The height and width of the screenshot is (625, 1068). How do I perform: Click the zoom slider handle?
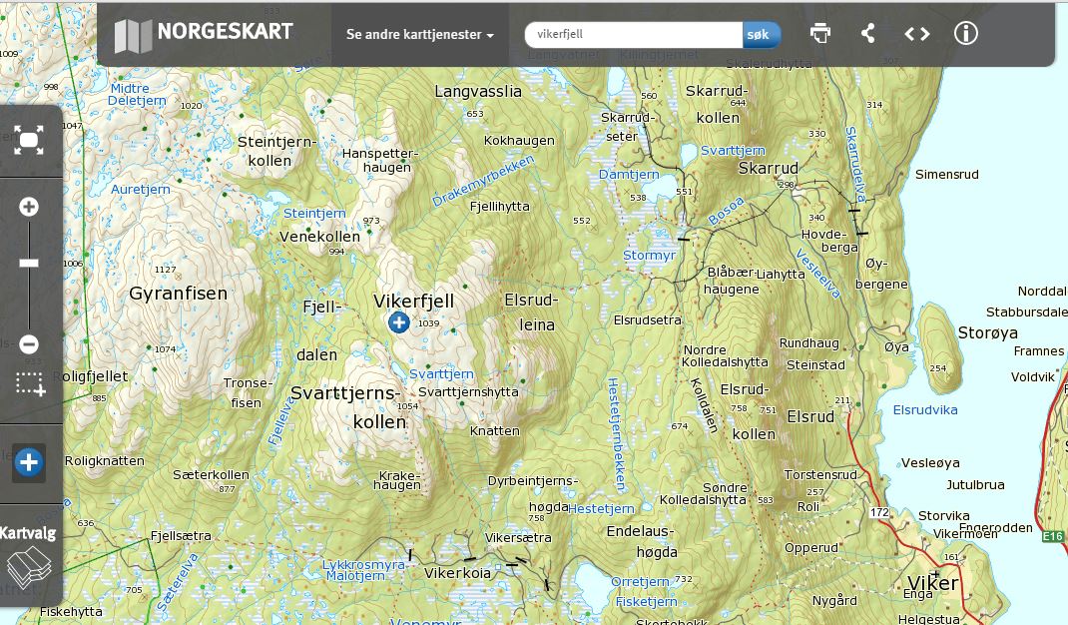[28, 263]
